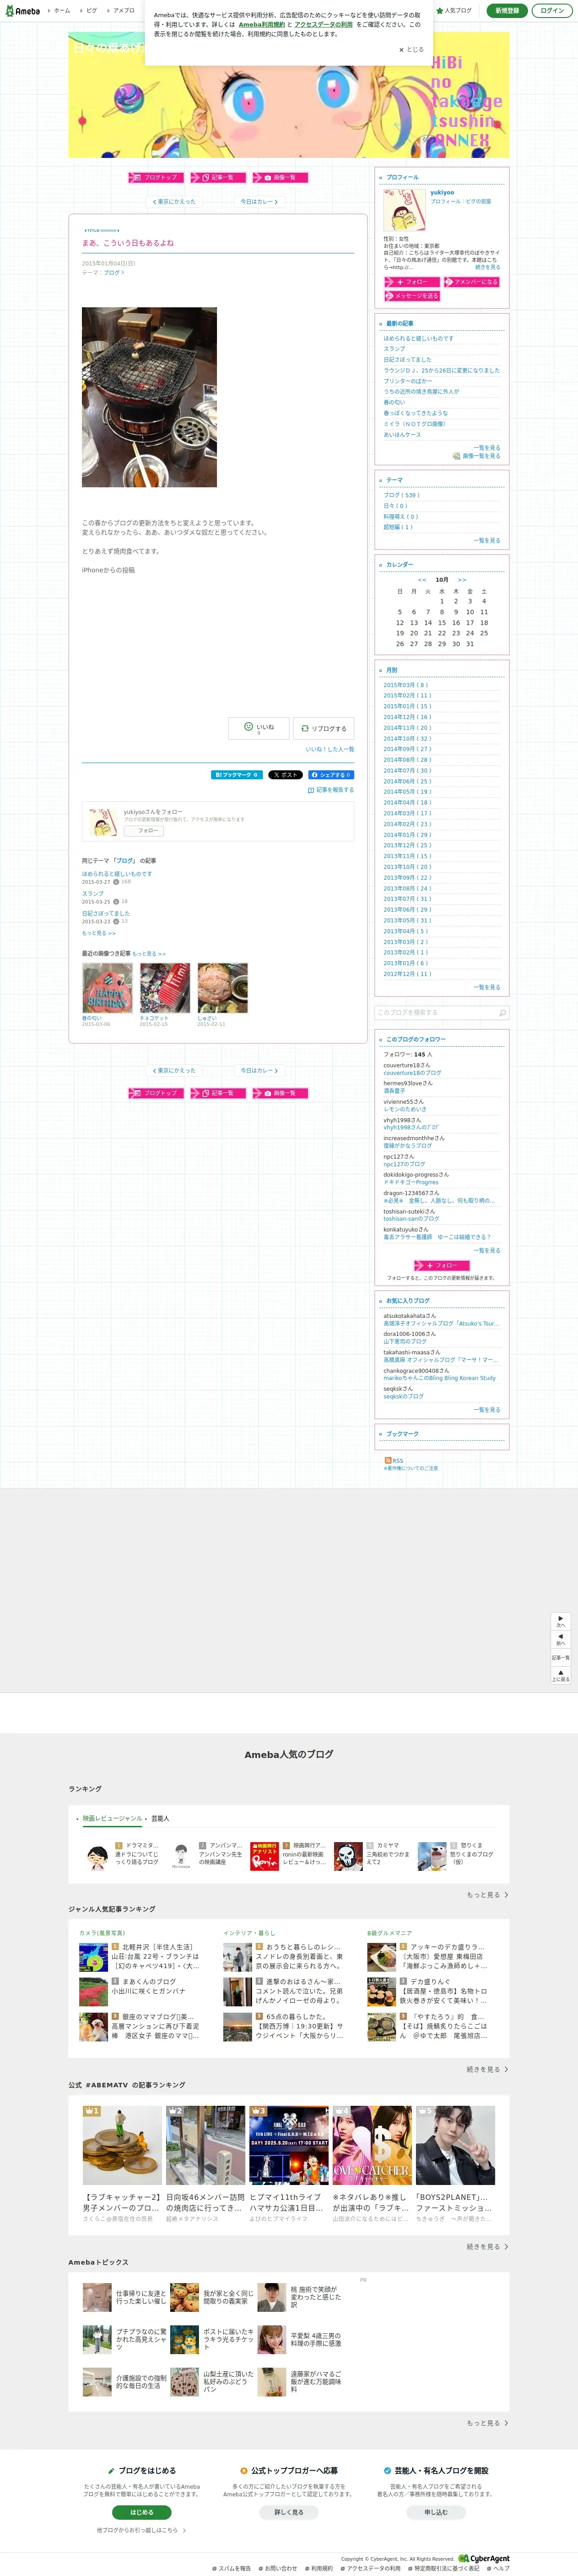
Task: Click the magnifier search icon
Action: [502, 1013]
